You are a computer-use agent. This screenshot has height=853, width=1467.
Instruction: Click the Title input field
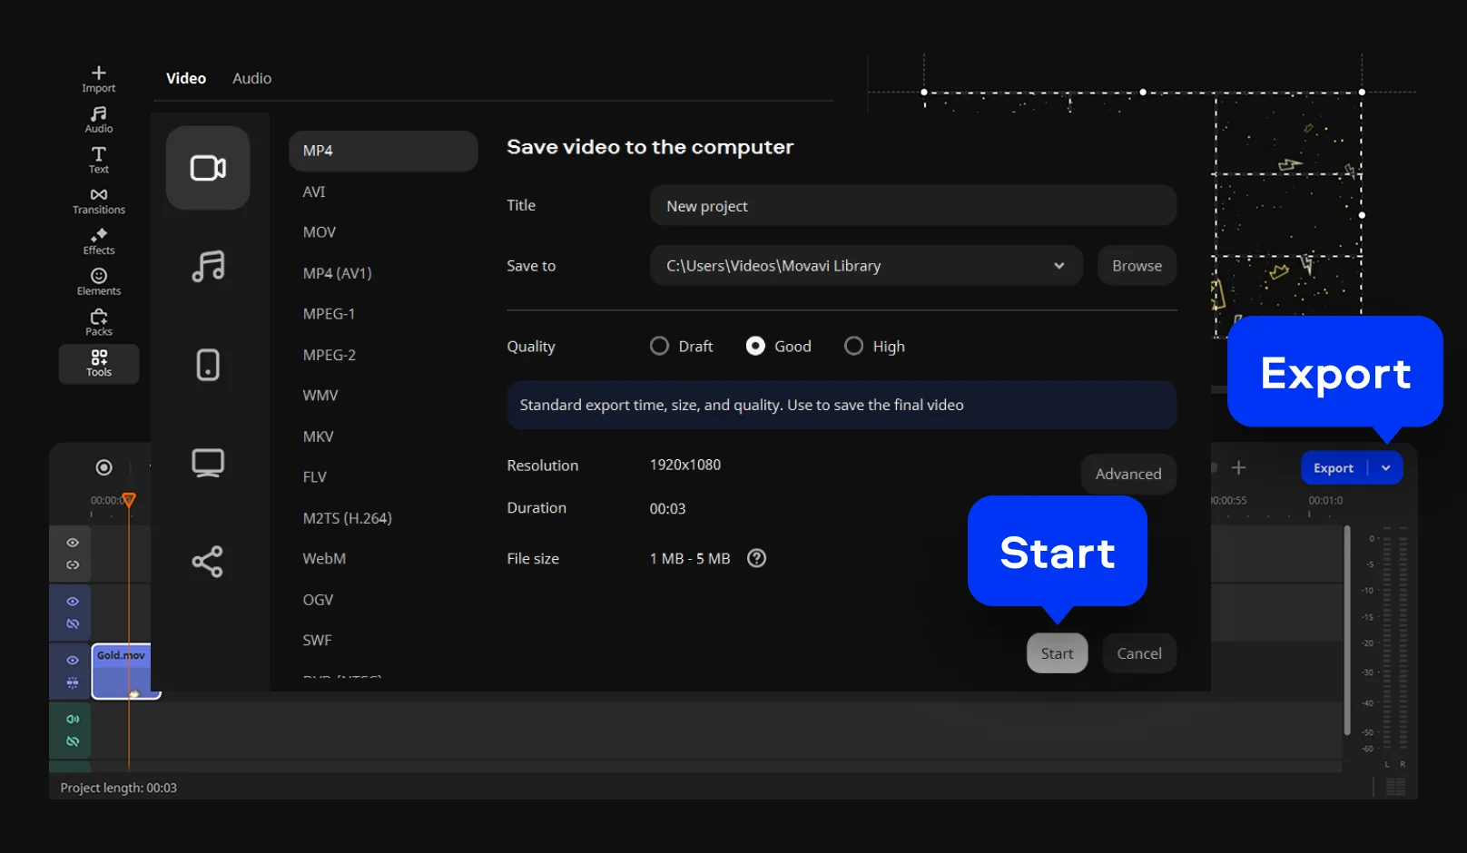click(912, 206)
